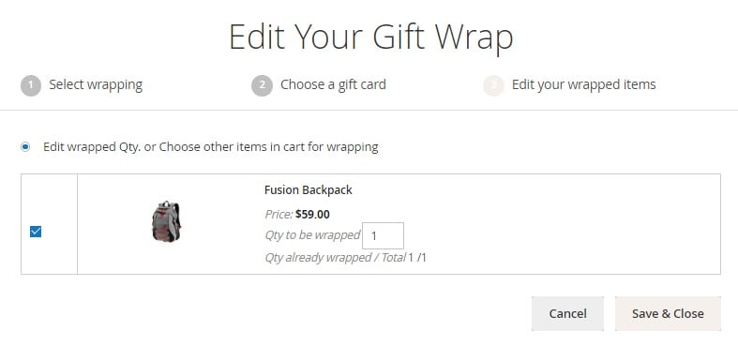Click the Edit Your Gift Wrap heading
This screenshot has height=346, width=738.
pyautogui.click(x=371, y=37)
